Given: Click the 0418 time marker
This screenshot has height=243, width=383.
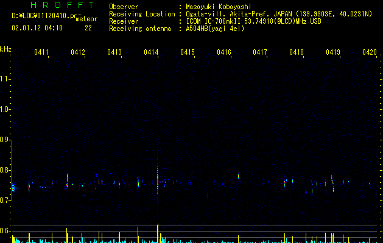Looking at the screenshot, I should (297, 52).
